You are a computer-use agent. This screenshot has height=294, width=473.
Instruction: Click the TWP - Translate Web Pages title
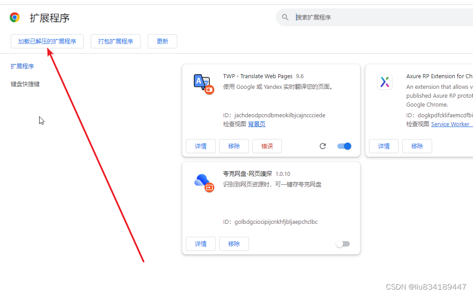click(258, 76)
